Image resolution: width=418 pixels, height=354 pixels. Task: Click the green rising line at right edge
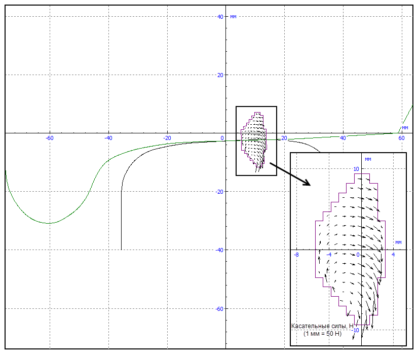(405, 119)
